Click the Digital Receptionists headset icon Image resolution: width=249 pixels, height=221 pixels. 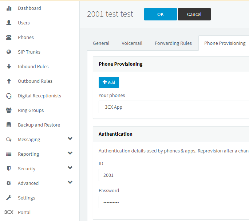[9, 96]
